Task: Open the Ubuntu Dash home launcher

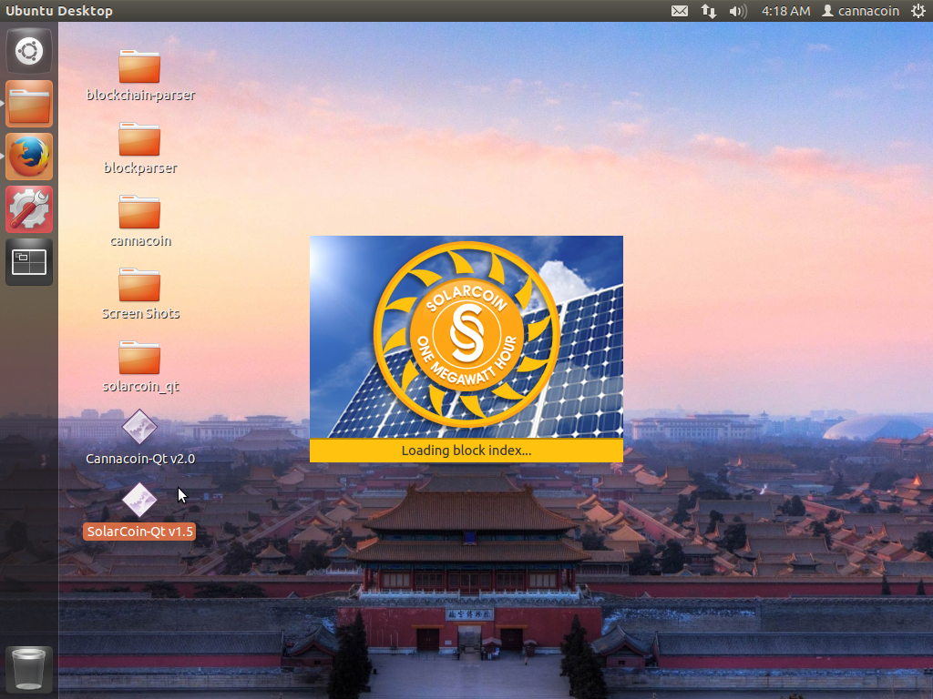Action: point(29,51)
